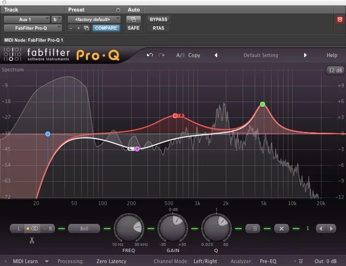Click the redo arrow icon
Viewport: 346px width, 266px height.
(x=161, y=55)
